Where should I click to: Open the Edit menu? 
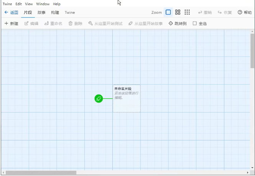tap(18, 4)
